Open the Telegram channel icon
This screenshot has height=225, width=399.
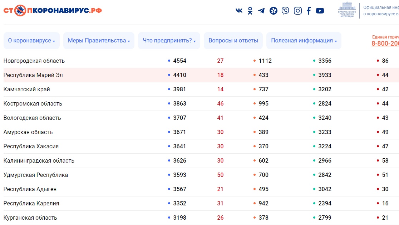[x=261, y=11]
